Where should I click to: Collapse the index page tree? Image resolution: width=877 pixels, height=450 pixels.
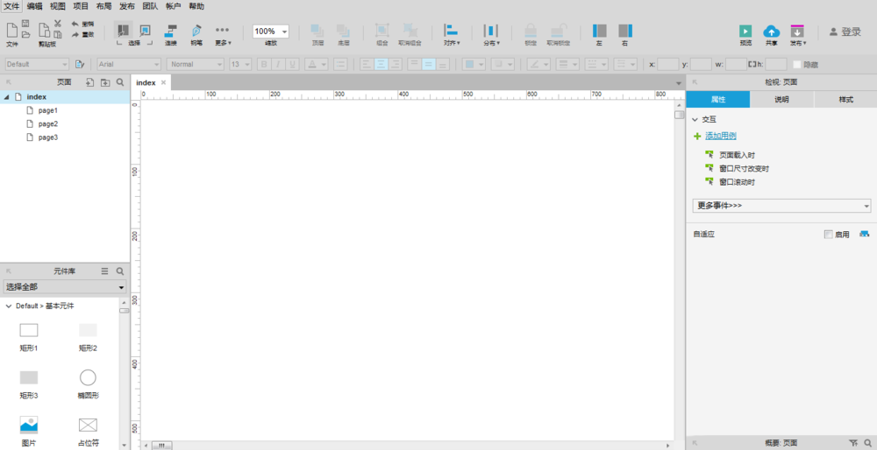6,97
